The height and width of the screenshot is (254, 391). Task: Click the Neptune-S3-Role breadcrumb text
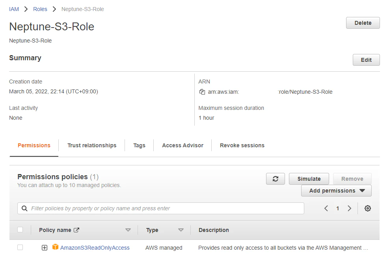82,9
